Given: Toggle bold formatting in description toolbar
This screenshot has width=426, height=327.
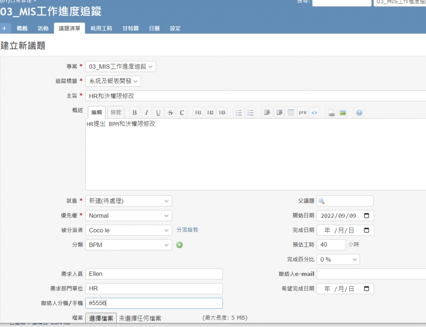Looking at the screenshot, I should point(134,112).
